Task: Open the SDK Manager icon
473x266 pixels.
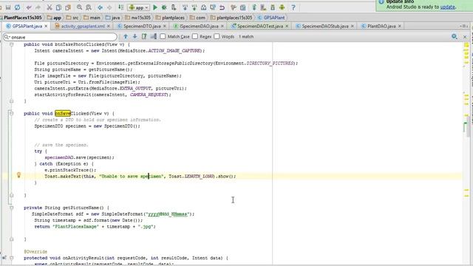Action: tap(273, 7)
